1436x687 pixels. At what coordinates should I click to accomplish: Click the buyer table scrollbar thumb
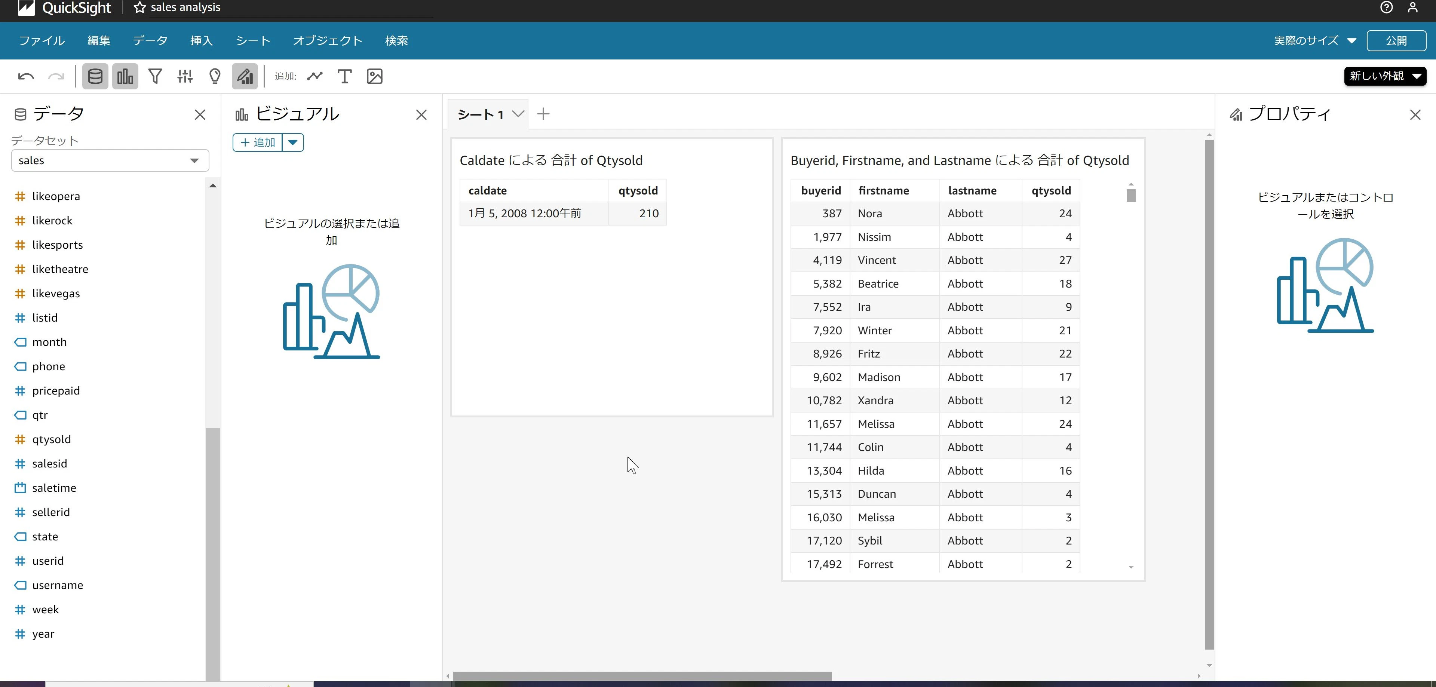(1131, 196)
